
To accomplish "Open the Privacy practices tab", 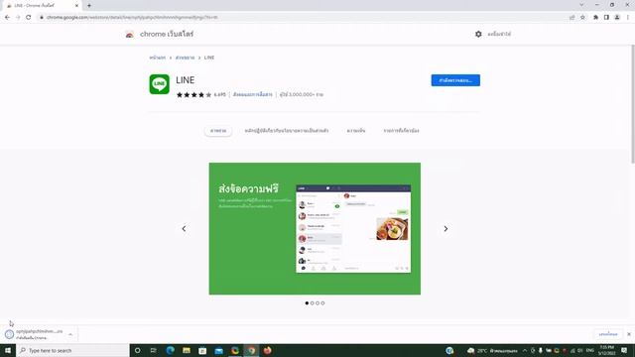I will click(287, 131).
